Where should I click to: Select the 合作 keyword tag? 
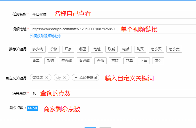[100, 61]
